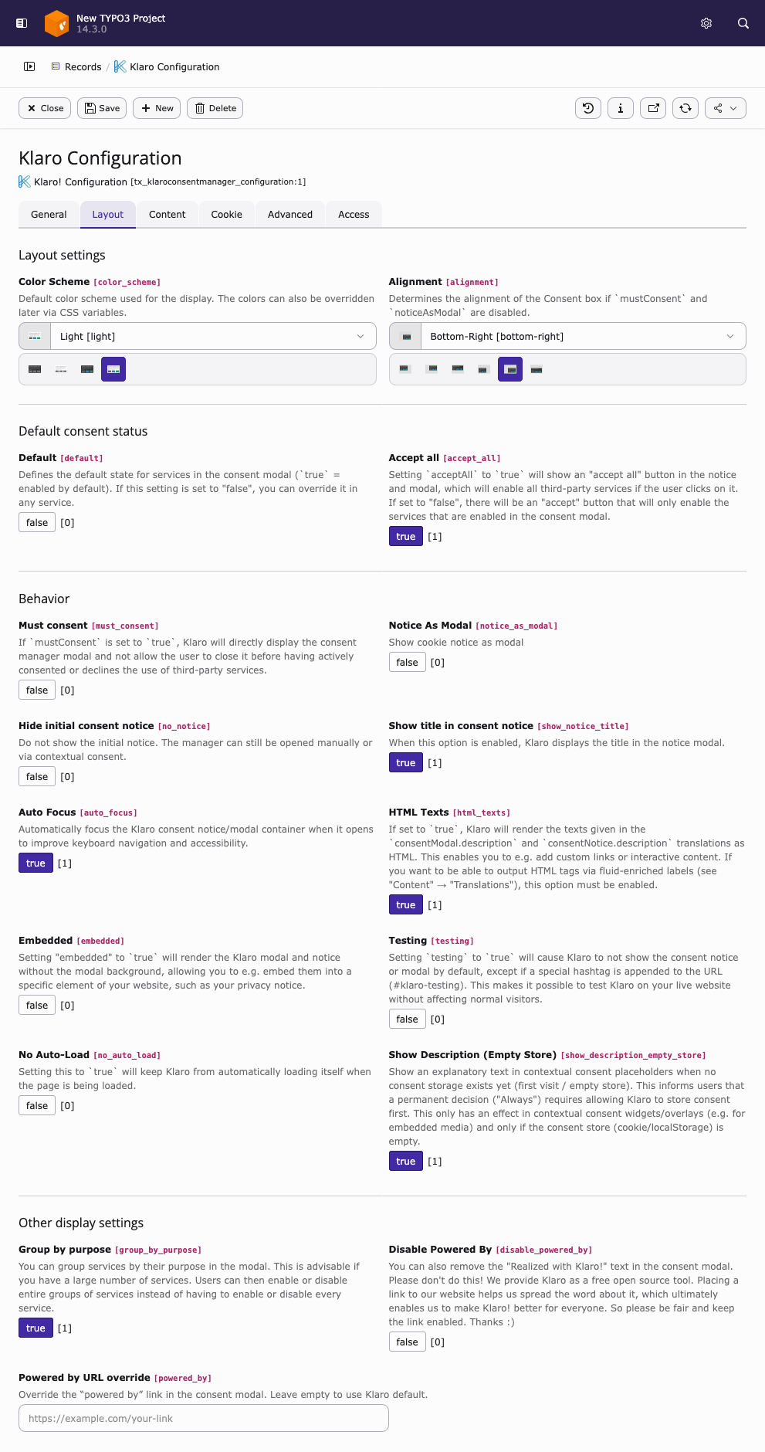Viewport: 765px width, 1452px height.
Task: Click the Delete button
Action: pos(215,108)
